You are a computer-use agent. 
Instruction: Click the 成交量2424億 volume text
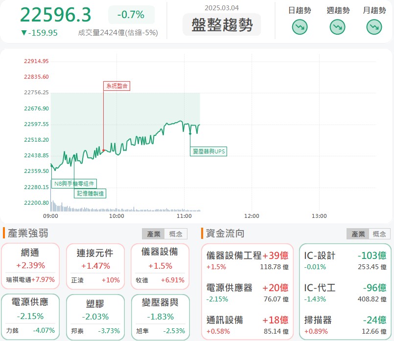click(118, 33)
